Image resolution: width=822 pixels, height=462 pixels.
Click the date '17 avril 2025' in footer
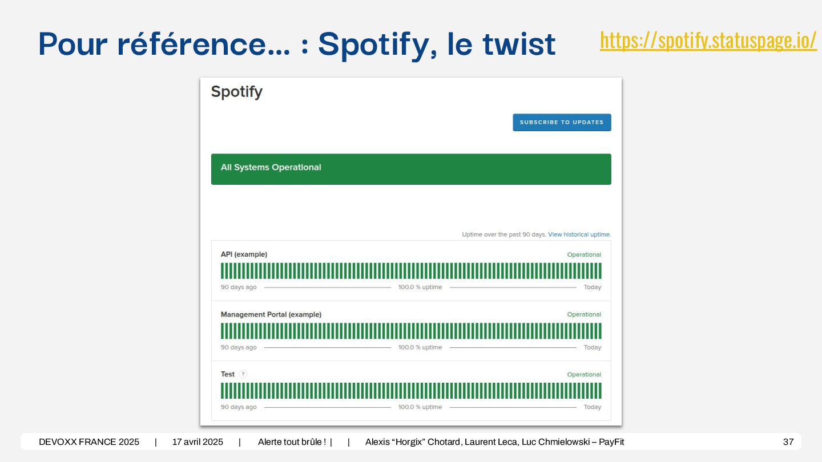[198, 442]
